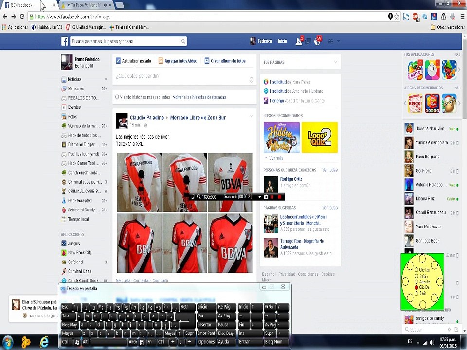This screenshot has height=350, width=467.
Task: Open the account dropdown arrow in header
Action: click(339, 41)
